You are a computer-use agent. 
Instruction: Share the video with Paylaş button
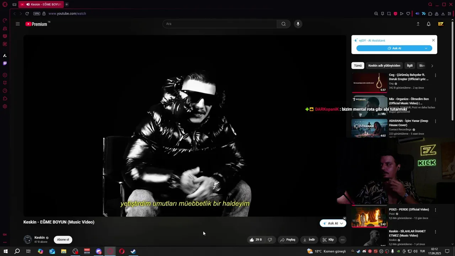(x=288, y=240)
